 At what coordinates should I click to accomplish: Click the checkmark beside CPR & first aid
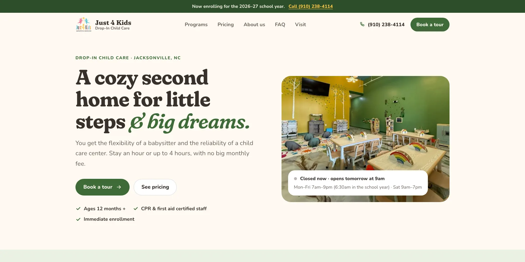[136, 209]
